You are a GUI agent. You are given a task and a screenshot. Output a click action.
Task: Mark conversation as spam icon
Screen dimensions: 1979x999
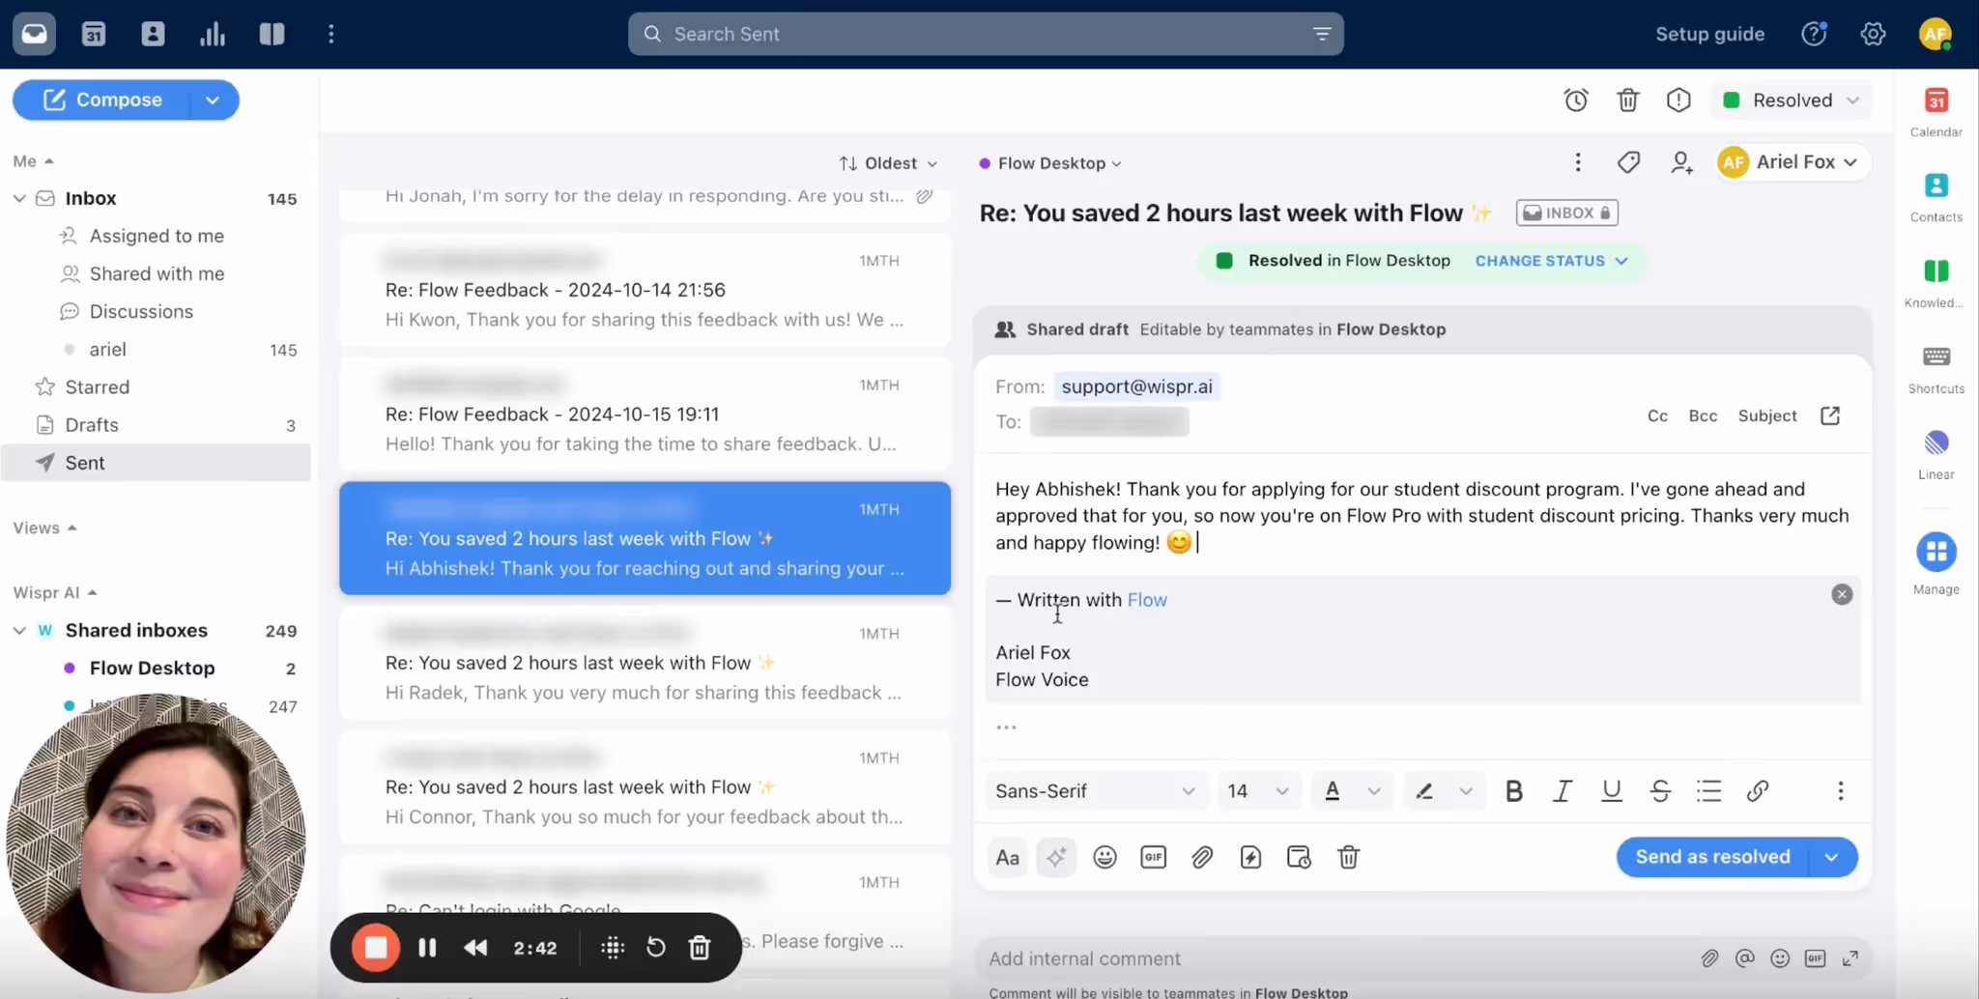pos(1678,100)
